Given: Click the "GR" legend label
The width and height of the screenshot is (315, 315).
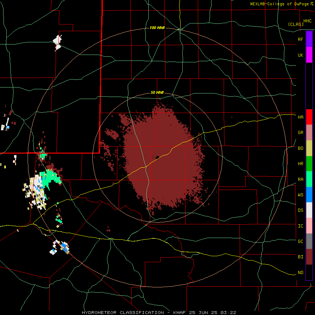Looking at the screenshot, I should [x=300, y=133].
